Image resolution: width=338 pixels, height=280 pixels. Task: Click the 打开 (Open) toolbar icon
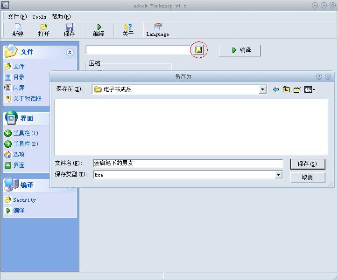tap(43, 30)
